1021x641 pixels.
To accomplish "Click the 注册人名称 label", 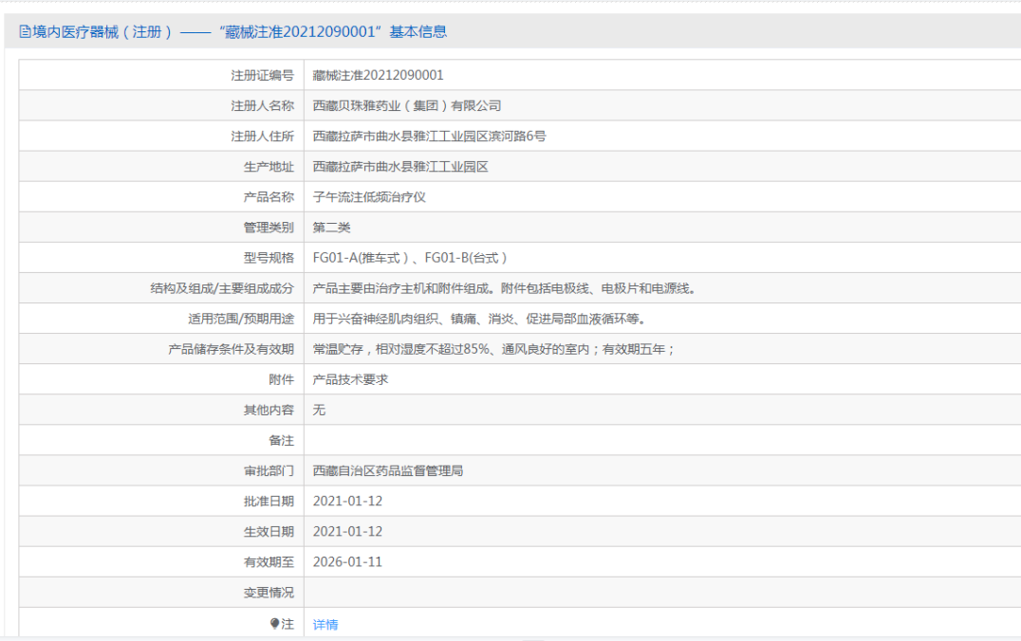I will point(263,105).
